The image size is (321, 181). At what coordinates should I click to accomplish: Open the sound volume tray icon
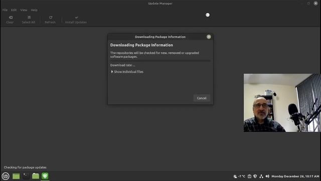[x=267, y=176]
